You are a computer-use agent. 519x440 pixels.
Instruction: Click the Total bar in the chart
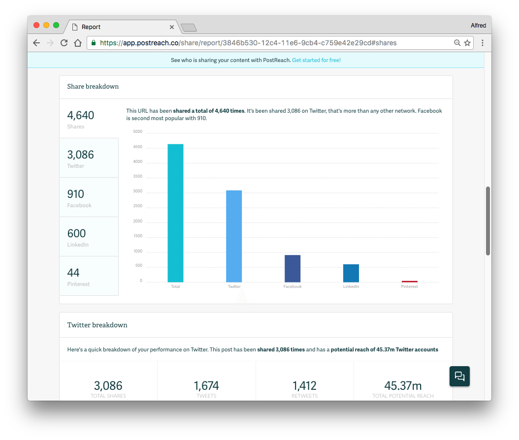[175, 212]
